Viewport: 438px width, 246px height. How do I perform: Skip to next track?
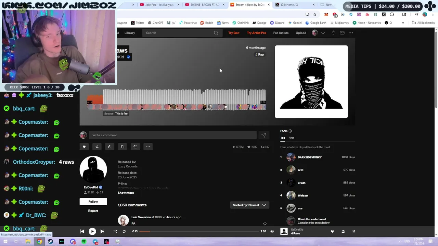point(102,231)
